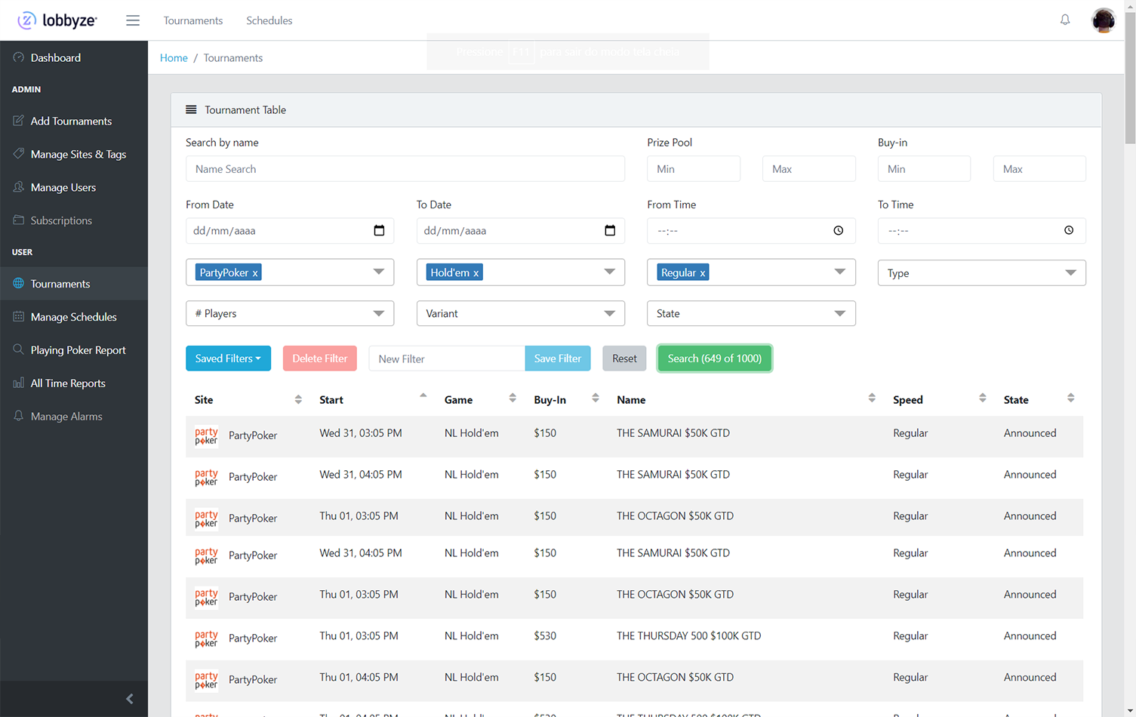Remove the PartyPoker filter tag
Image resolution: width=1136 pixels, height=717 pixels.
click(255, 273)
